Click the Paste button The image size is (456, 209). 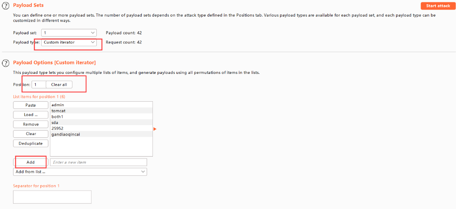(31, 105)
